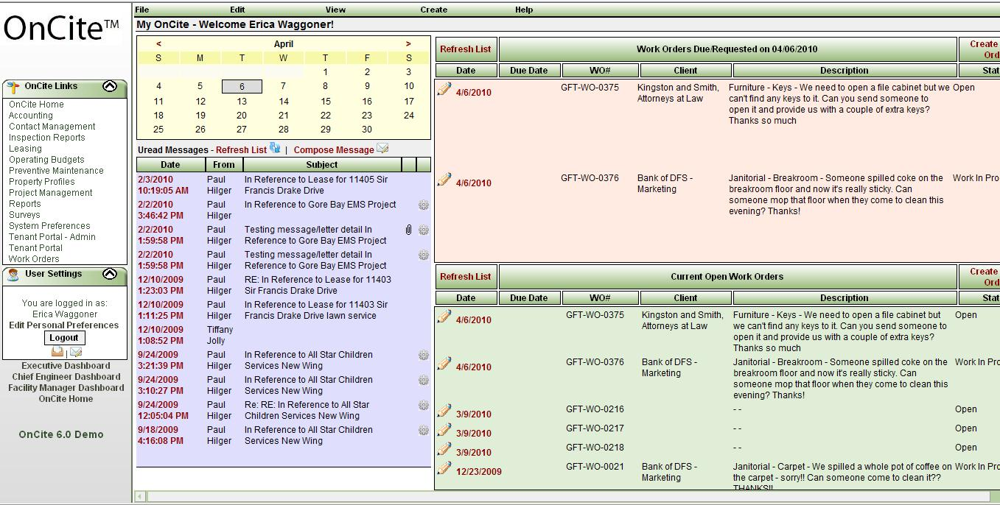The width and height of the screenshot is (1000, 505).
Task: Open the File menu
Action: pos(142,10)
